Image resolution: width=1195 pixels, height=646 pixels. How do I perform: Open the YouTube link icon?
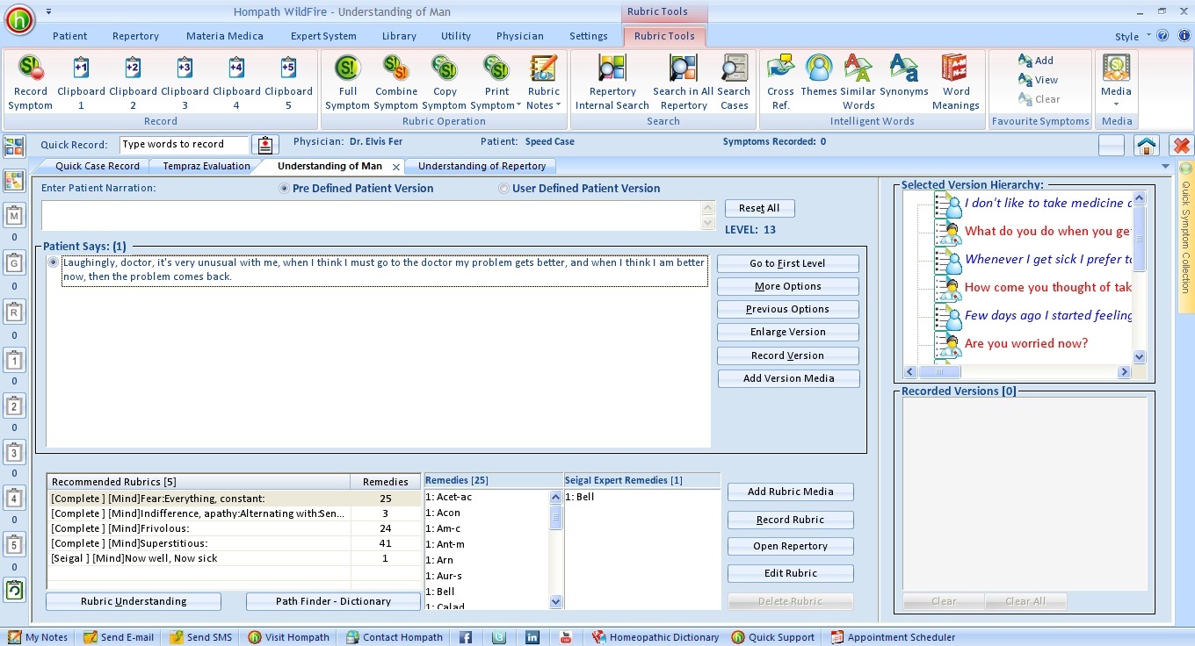(566, 637)
